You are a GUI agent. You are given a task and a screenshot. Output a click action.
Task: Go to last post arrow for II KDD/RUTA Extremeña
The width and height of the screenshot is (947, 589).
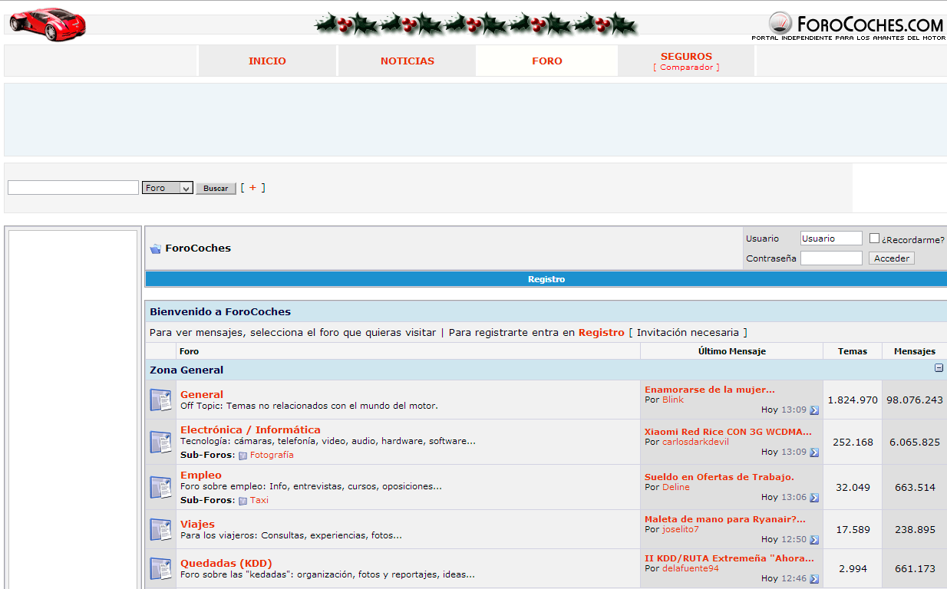814,579
